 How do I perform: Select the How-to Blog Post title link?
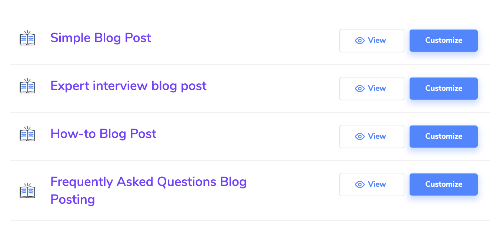pyautogui.click(x=103, y=134)
